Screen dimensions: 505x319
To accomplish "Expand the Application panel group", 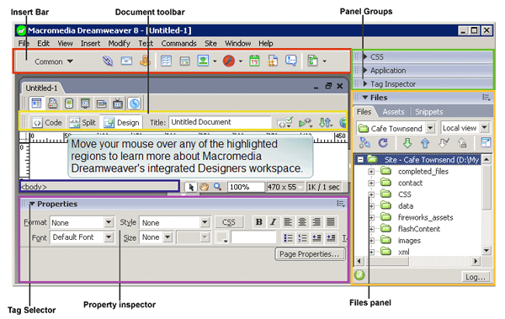I will tap(365, 70).
